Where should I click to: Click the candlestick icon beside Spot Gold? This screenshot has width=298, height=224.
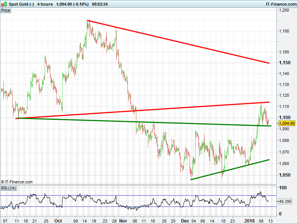(x=4, y=4)
